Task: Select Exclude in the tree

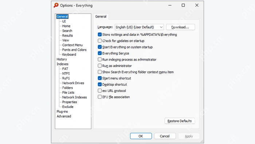Action: [x=68, y=107]
